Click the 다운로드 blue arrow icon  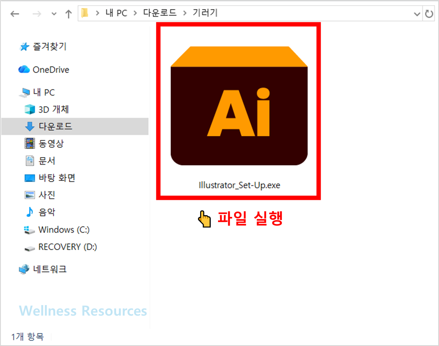coord(30,126)
